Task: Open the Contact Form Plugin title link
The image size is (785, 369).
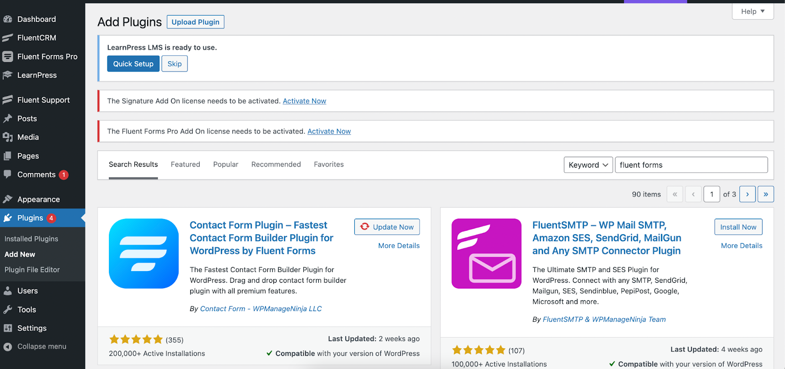Action: pyautogui.click(x=262, y=238)
